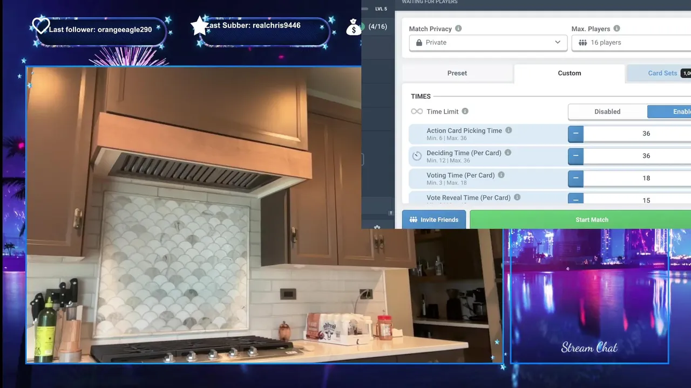Set Time Limit to Enabled
Screen dimensions: 691x388
tap(669, 112)
